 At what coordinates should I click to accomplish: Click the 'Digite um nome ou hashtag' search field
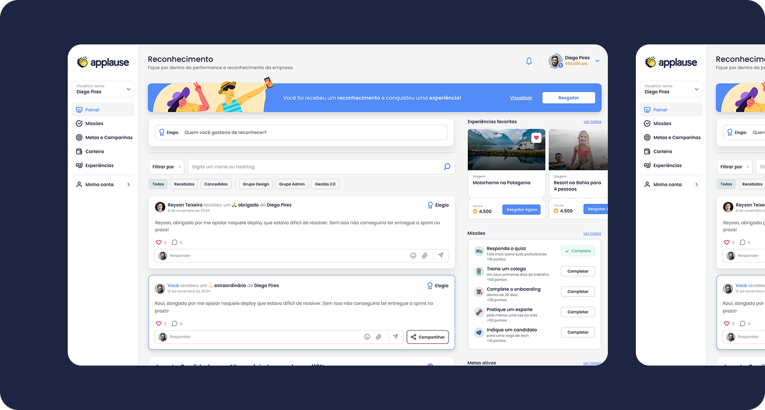(x=322, y=167)
